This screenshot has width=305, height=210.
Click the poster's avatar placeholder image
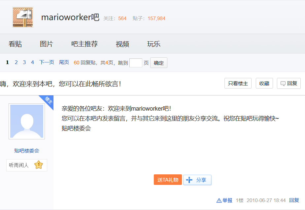(x=26, y=121)
